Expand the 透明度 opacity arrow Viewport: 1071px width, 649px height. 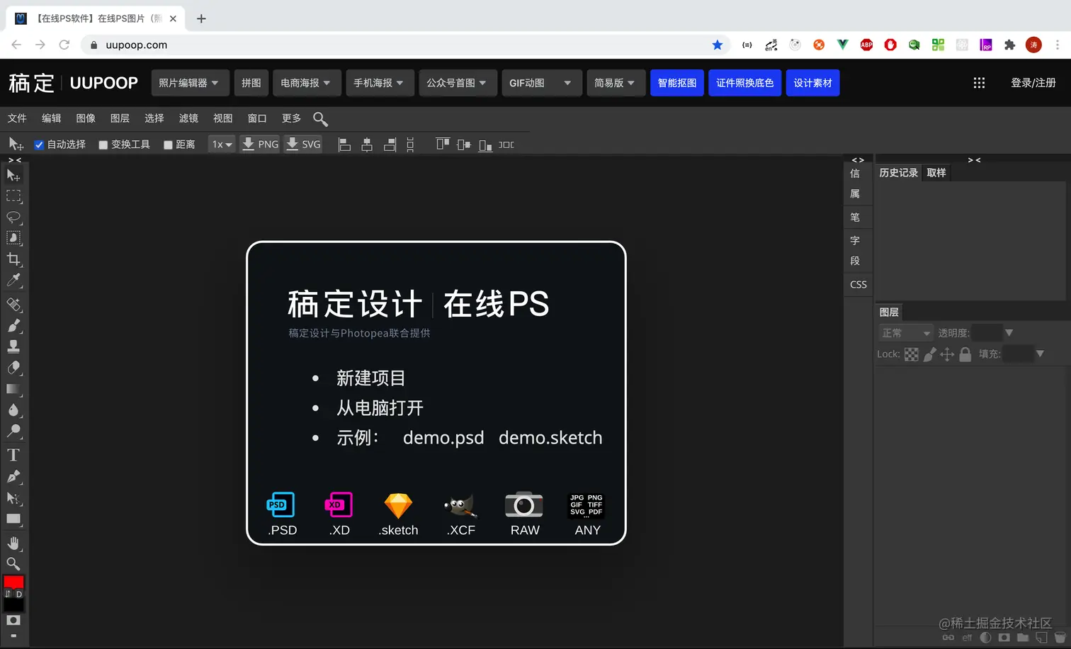(1009, 333)
